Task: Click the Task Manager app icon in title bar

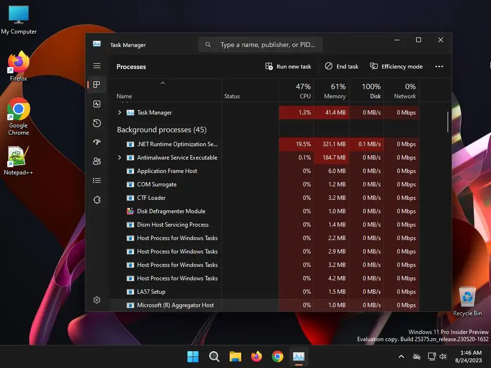Action: [x=97, y=44]
